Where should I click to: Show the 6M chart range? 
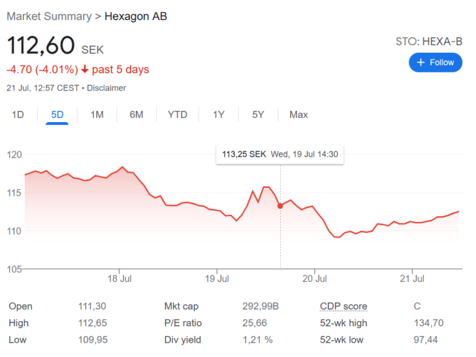(x=136, y=115)
